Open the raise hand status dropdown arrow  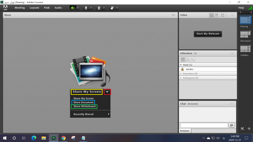(x=117, y=8)
